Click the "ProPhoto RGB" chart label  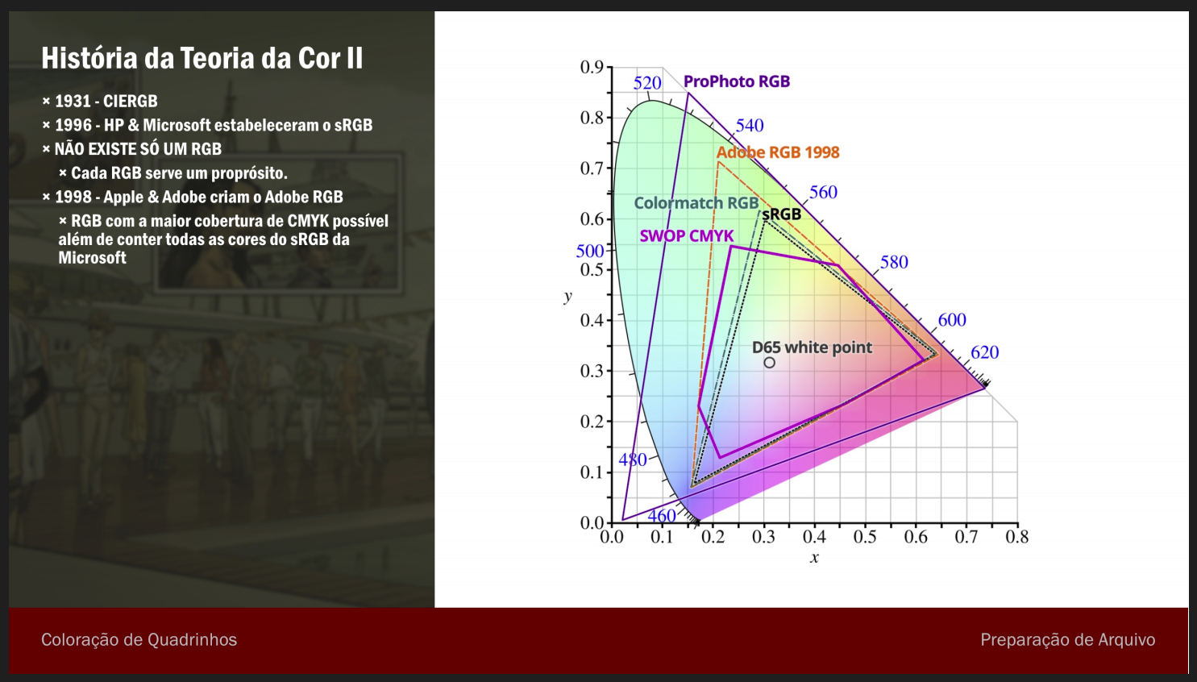736,81
